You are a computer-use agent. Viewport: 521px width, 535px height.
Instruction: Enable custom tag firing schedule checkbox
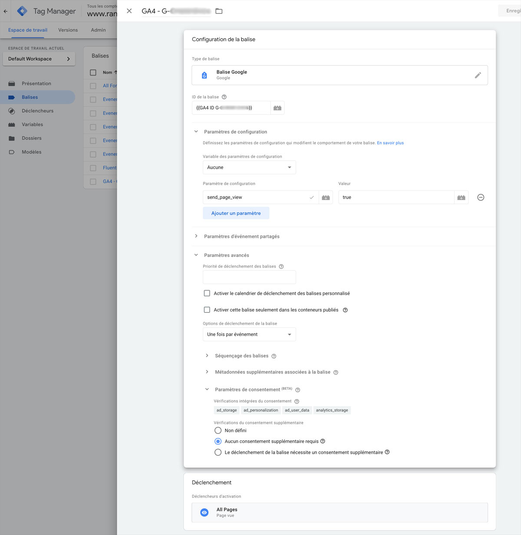click(207, 293)
